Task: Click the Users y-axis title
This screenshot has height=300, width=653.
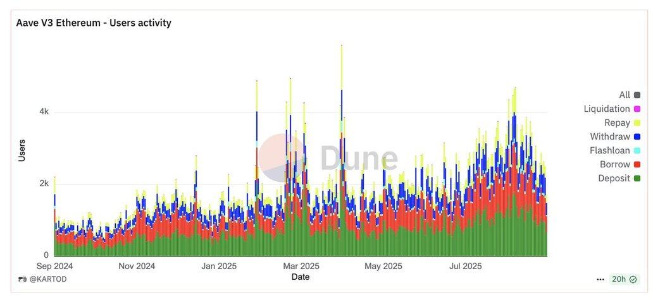Action: 22,150
